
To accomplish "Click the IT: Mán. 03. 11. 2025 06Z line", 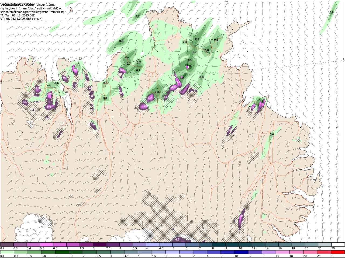I will (x=18, y=16).
